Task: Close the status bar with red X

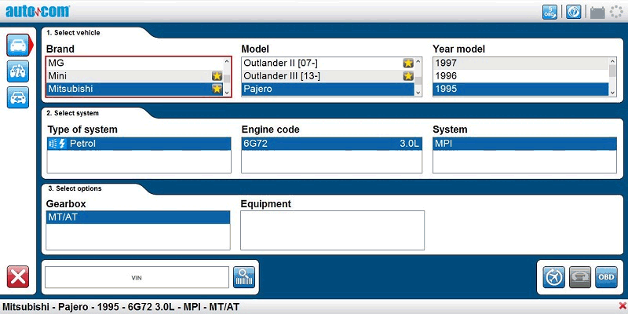Action: (622, 306)
